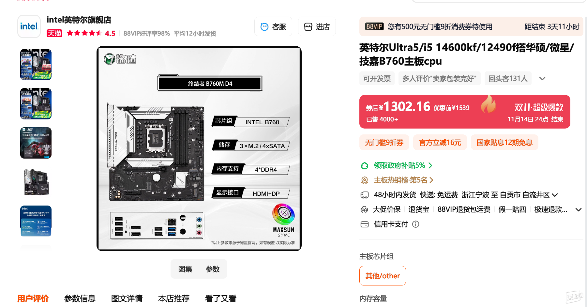The height and width of the screenshot is (307, 587).
Task: Click the info icon beside 信用卡支付
Action: coord(415,224)
